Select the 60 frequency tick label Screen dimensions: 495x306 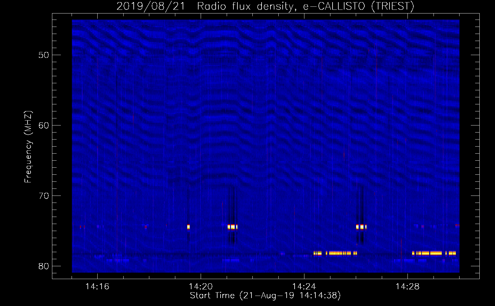[44, 125]
